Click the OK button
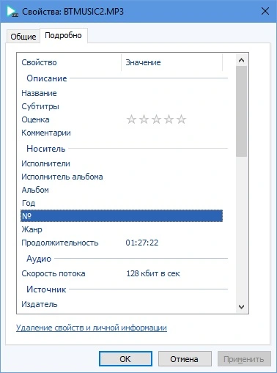The height and width of the screenshot is (373, 277). tap(125, 359)
